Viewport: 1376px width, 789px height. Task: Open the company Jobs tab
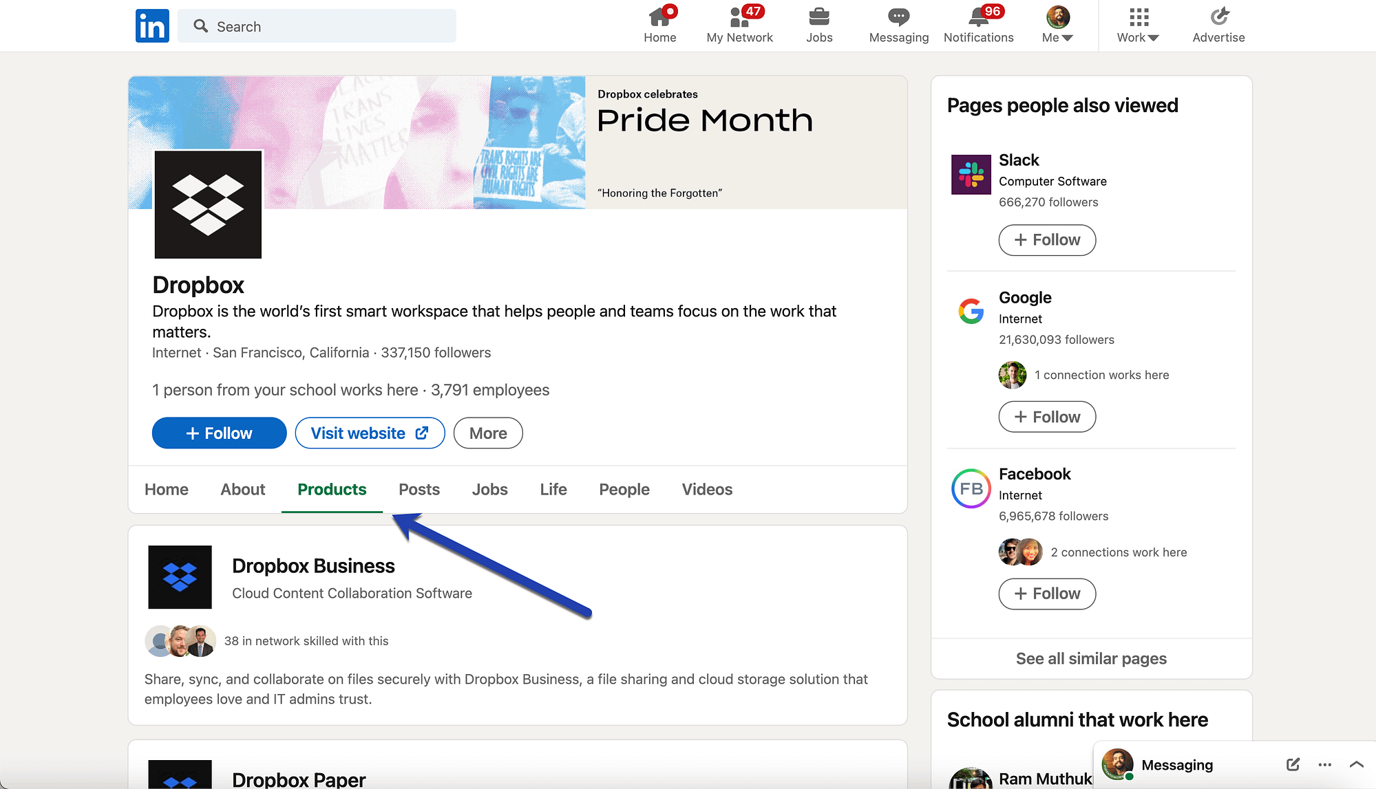(x=490, y=489)
